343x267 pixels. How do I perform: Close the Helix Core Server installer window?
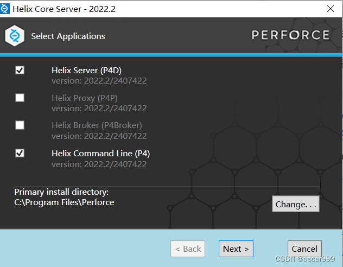point(331,9)
